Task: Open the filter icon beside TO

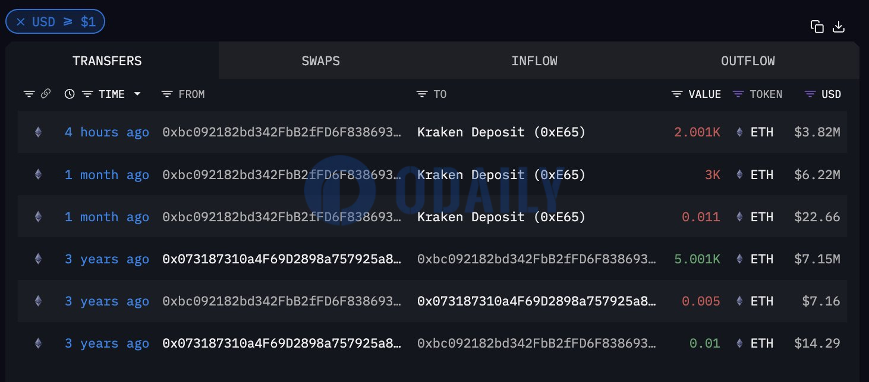Action: [x=422, y=94]
